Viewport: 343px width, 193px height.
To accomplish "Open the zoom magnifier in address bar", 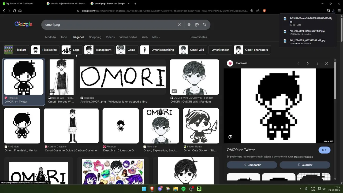I will [252, 11].
